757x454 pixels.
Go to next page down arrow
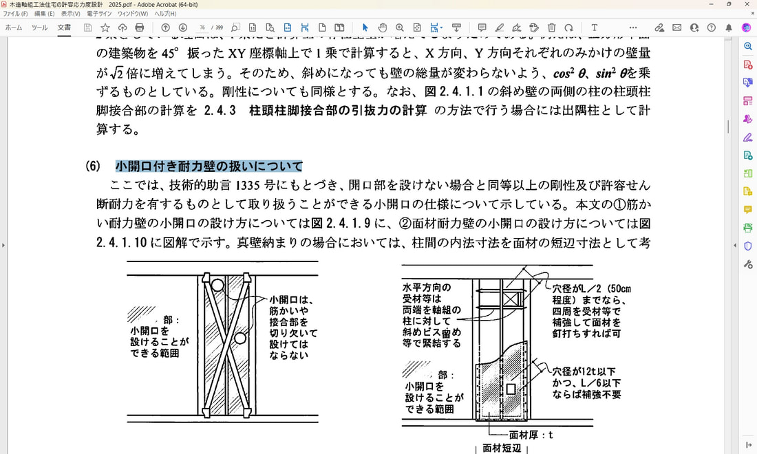183,28
